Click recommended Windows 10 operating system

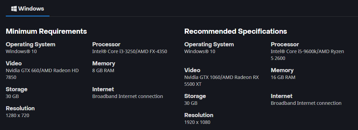(200, 51)
